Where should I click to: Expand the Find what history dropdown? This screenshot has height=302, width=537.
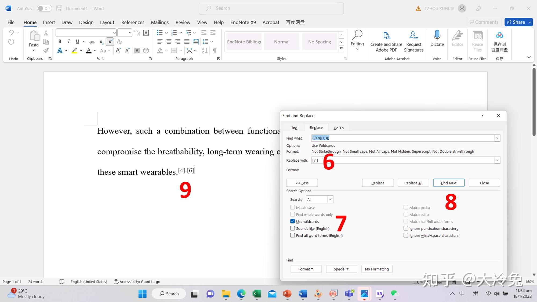[x=497, y=138]
